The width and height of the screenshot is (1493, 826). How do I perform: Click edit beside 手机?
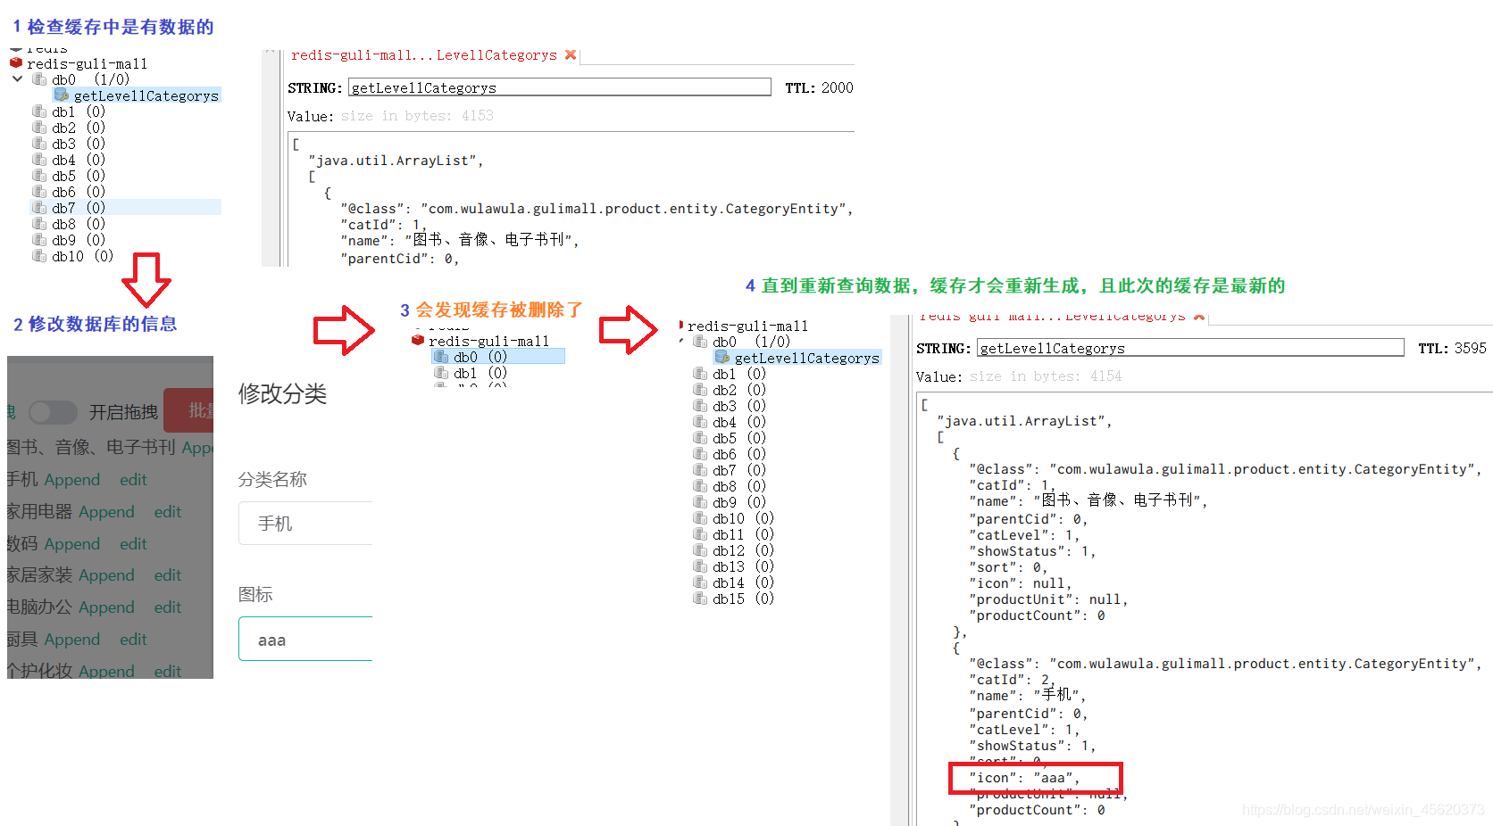point(133,480)
